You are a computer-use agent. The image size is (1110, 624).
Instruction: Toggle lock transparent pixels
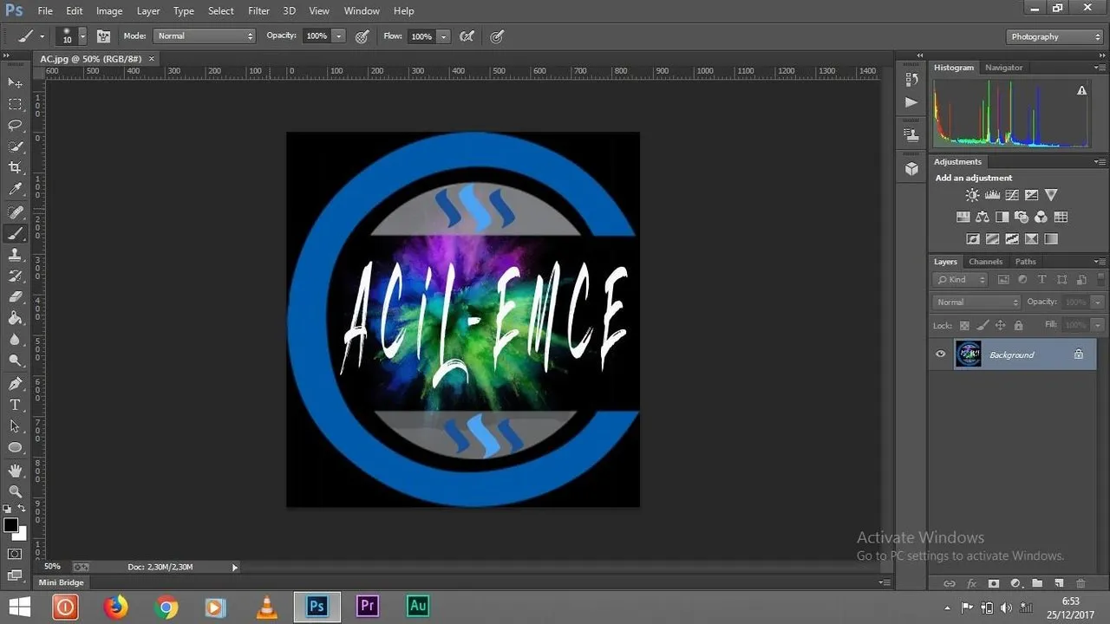point(964,325)
